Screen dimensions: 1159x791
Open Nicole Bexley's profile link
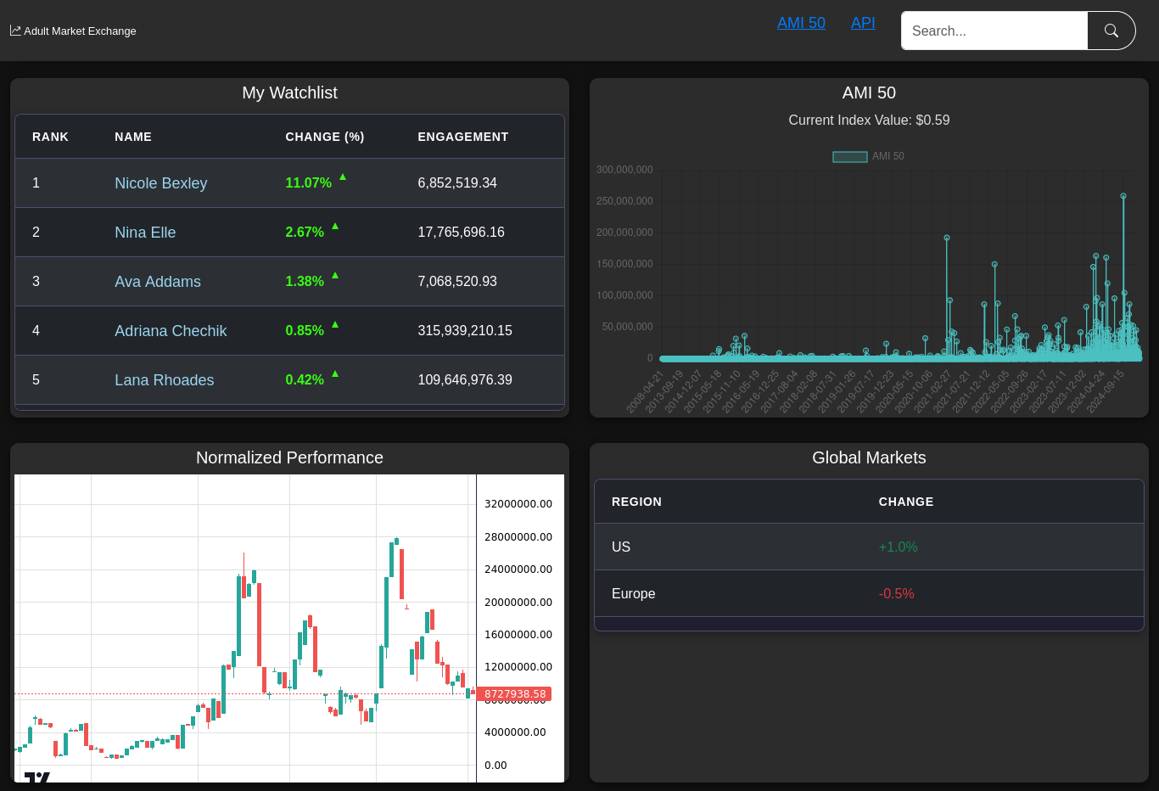pyautogui.click(x=161, y=183)
